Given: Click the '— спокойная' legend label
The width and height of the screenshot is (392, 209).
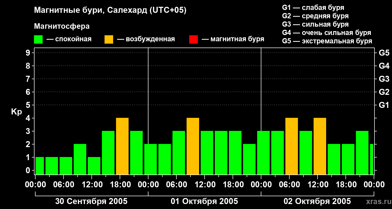Looking at the screenshot, I should coord(69,39).
